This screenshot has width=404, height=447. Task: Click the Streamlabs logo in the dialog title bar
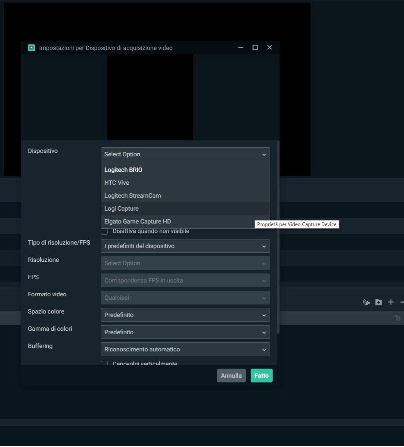click(31, 48)
